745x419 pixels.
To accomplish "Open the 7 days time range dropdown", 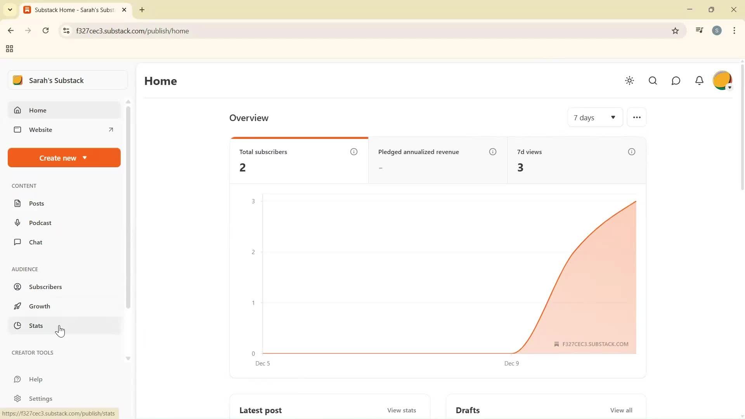I will coord(595,117).
